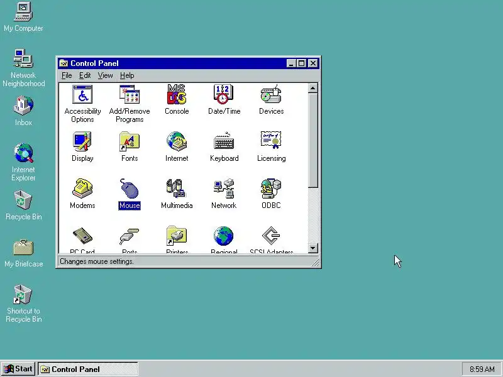Select the Console MS-DOS icon
503x377 pixels.
point(177,94)
